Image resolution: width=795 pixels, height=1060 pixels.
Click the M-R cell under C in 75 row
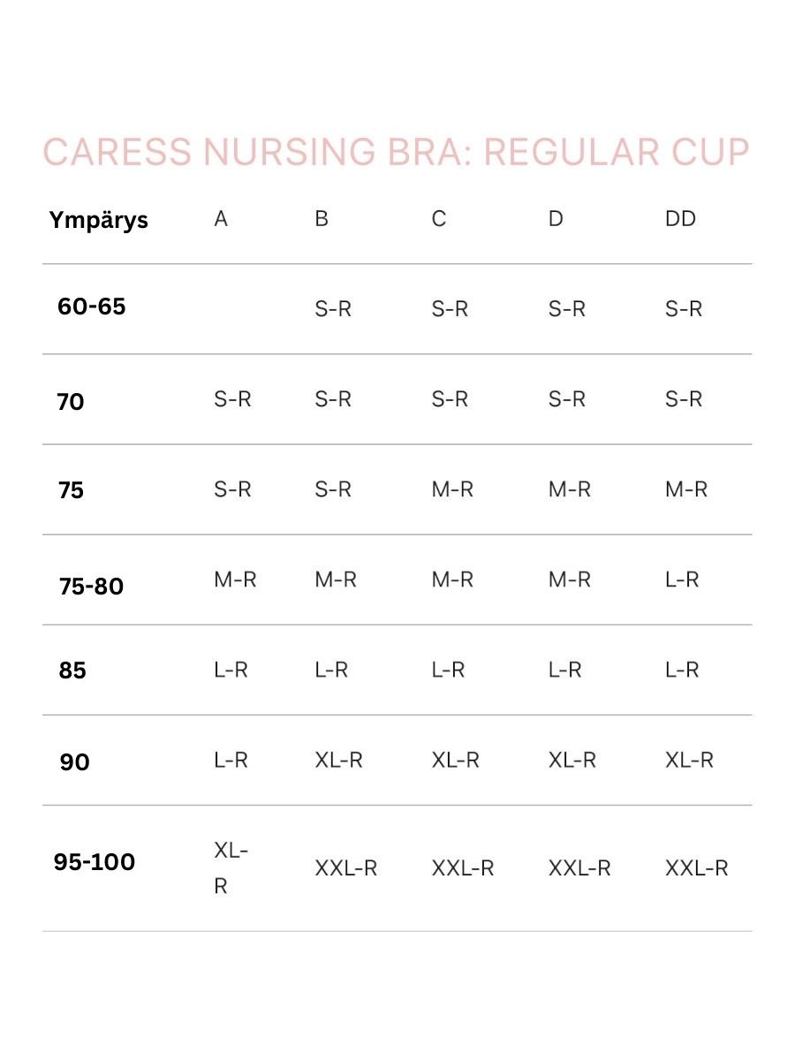pyautogui.click(x=452, y=489)
